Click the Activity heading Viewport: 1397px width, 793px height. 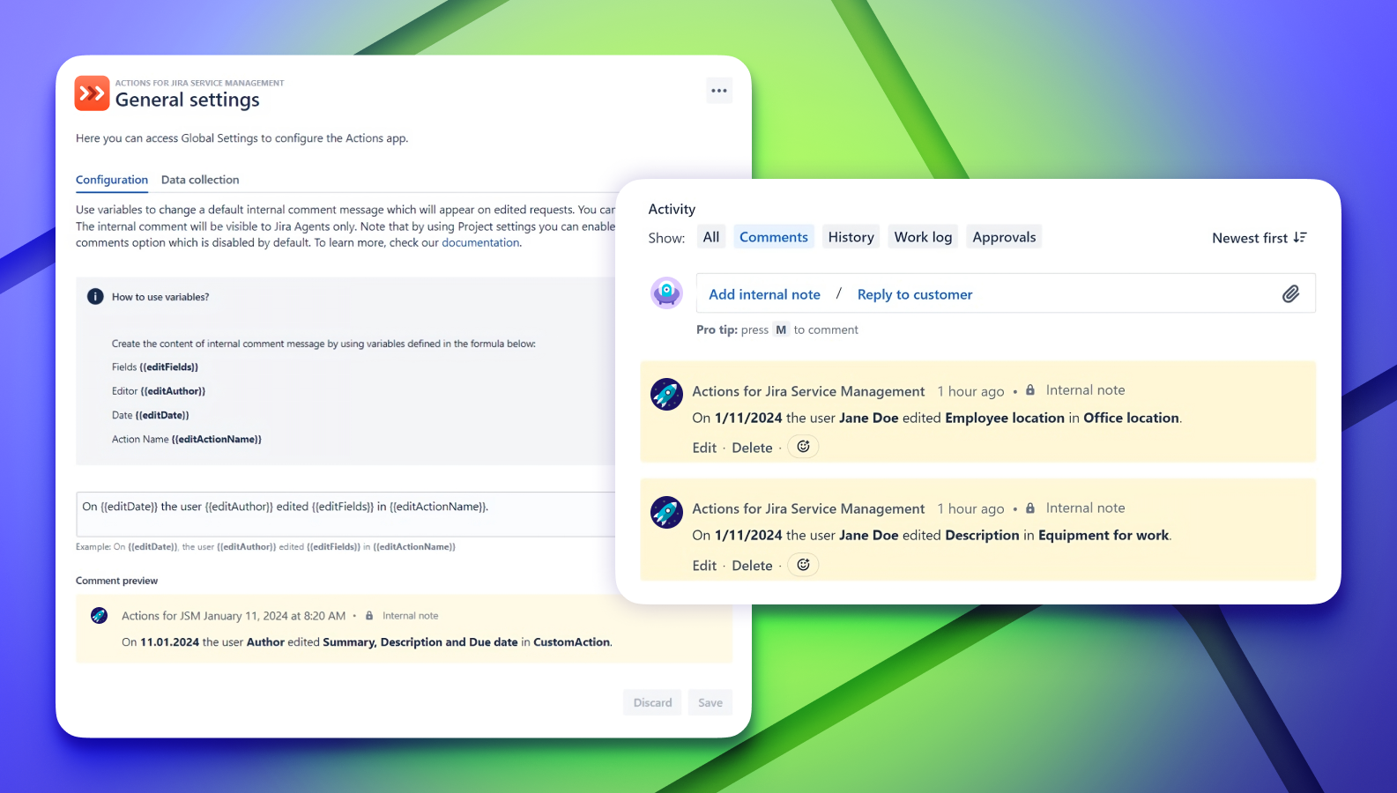pos(672,209)
